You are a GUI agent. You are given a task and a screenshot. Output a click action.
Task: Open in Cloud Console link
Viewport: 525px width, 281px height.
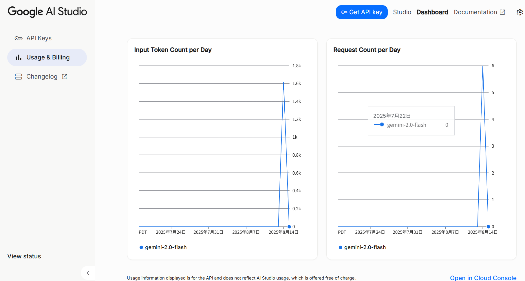pos(483,278)
